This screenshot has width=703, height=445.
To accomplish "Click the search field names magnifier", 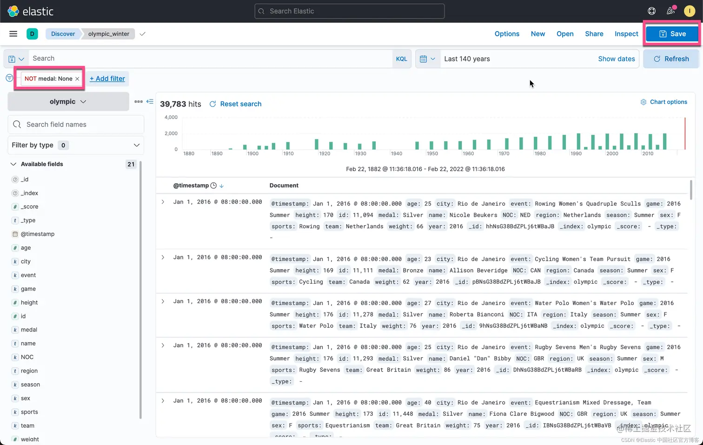I will 17,125.
